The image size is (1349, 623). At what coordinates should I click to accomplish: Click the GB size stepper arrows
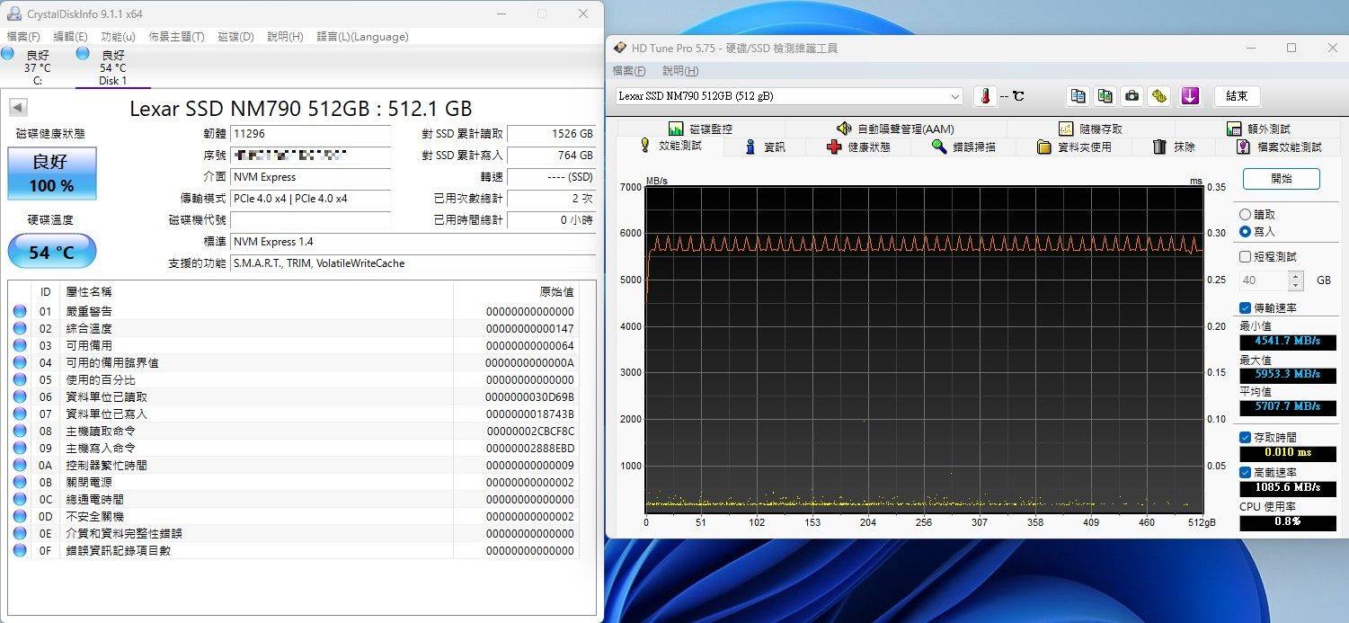[1295, 280]
